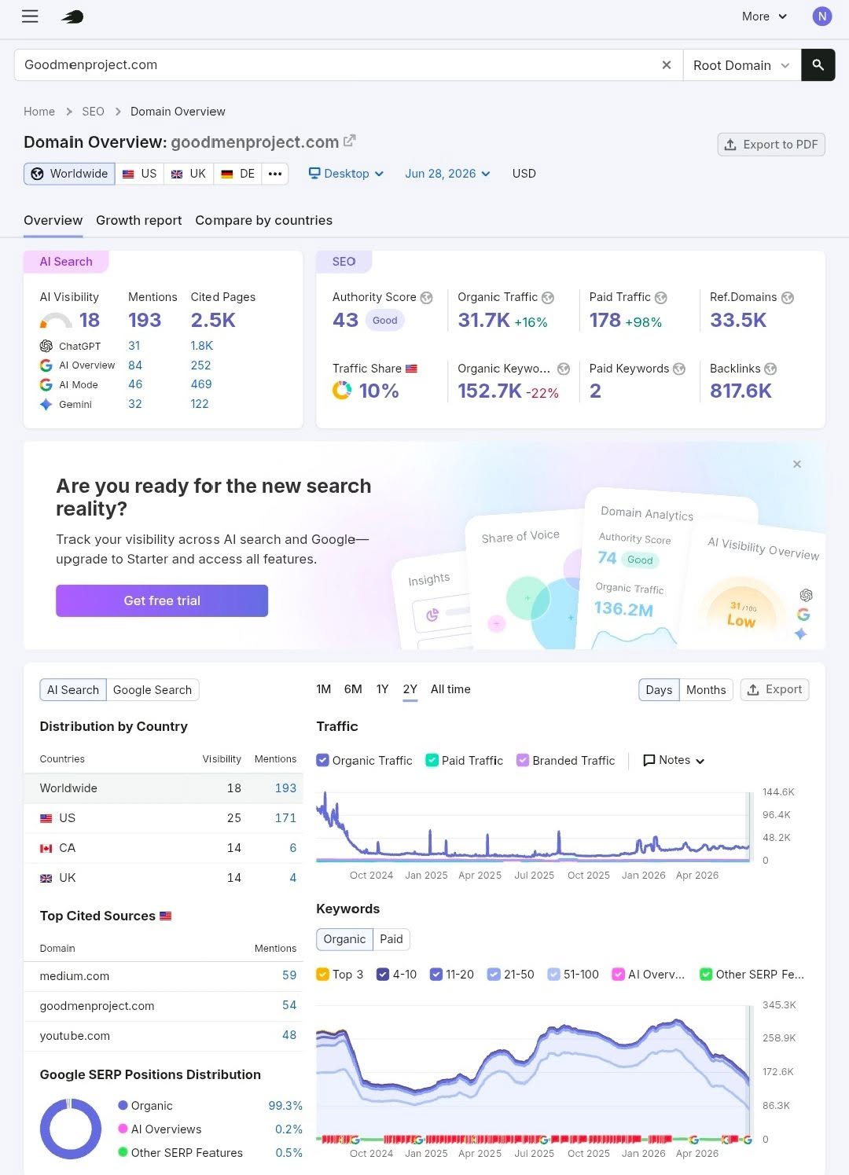Toggle the 51-100 keywords checkbox
This screenshot has height=1175, width=849.
click(553, 975)
